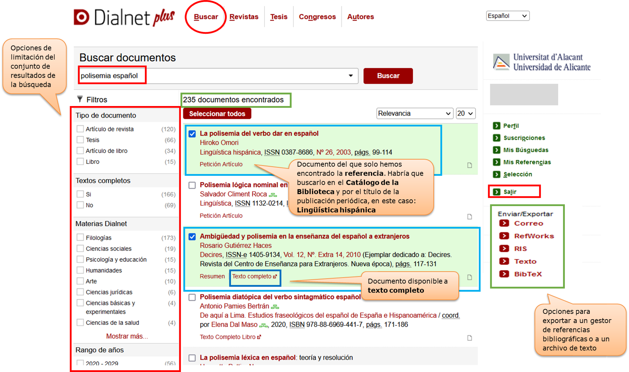Click the Dialnet plus logo

tap(124, 17)
